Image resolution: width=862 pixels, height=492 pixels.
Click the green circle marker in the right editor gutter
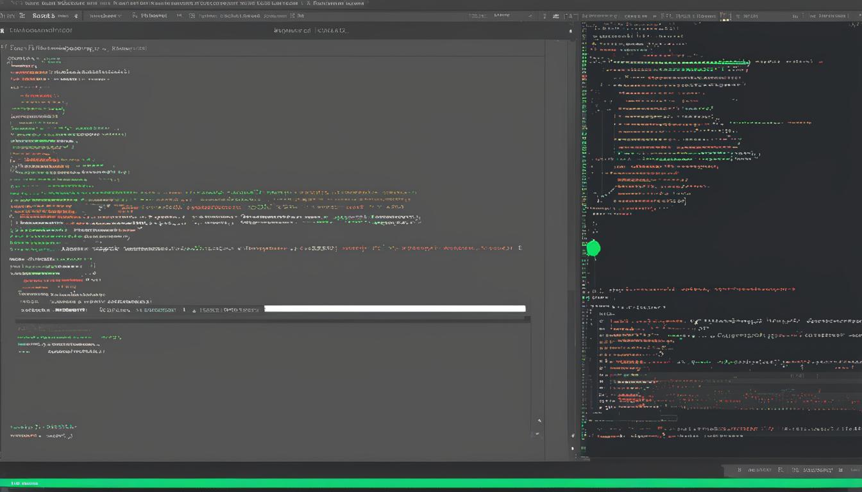[593, 249]
